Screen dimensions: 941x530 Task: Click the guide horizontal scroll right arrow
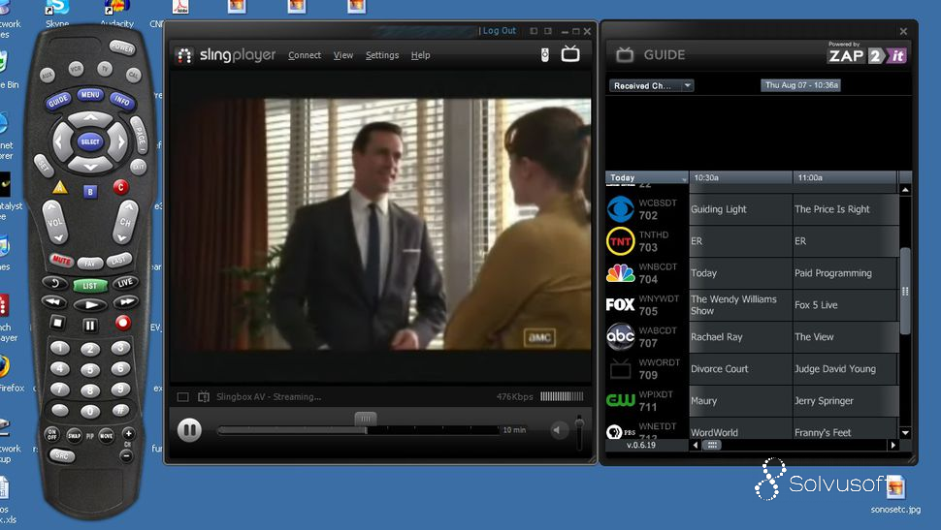point(893,445)
